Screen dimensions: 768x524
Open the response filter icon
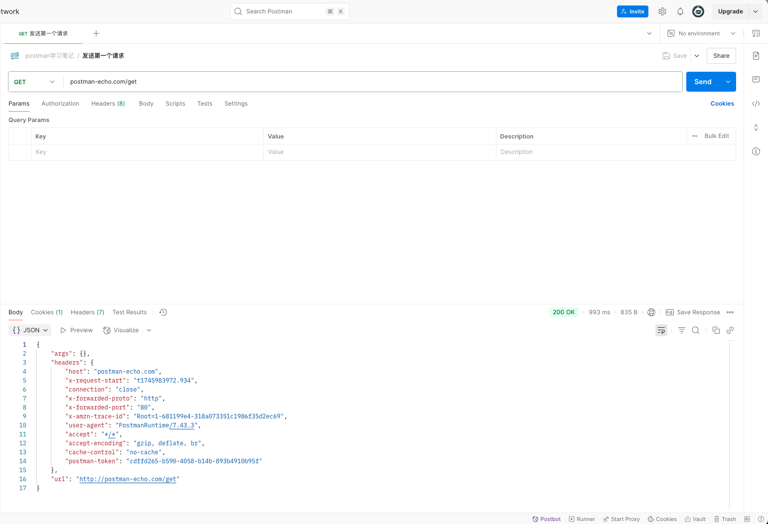pos(681,330)
